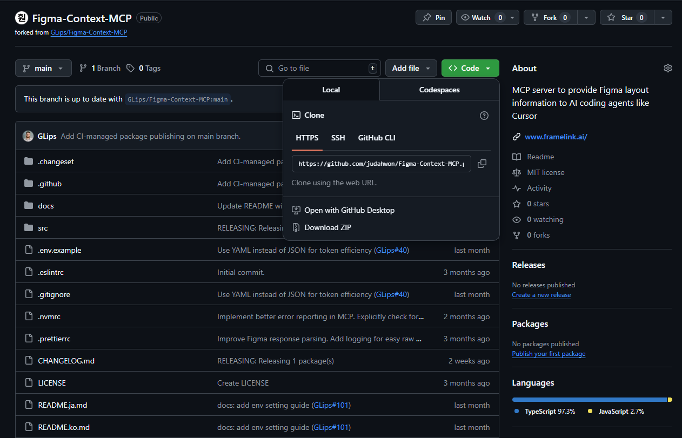Copy the HTTPS clone URL to clipboard

click(482, 164)
